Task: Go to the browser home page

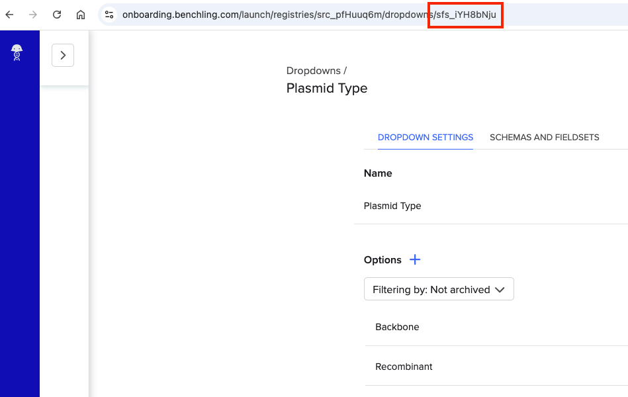Action: pos(81,15)
